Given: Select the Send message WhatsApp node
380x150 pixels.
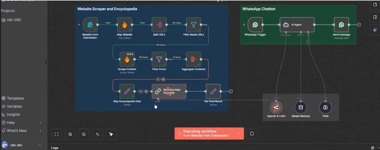Looking at the screenshot, I should coord(341,25).
